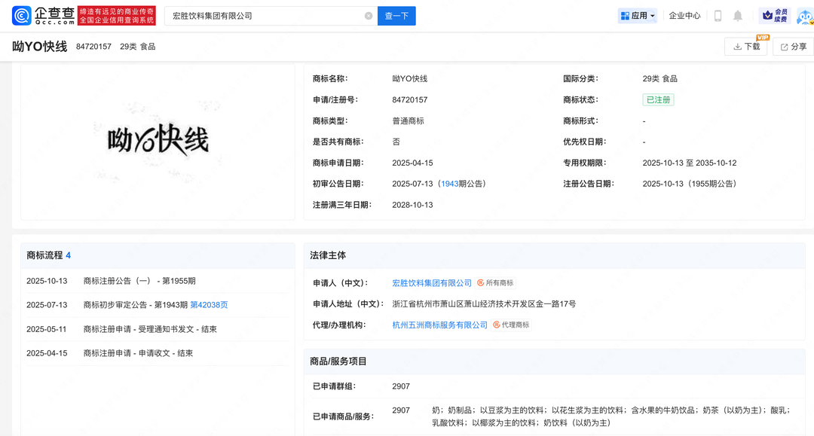Click the 呦YO快线 trademark image

click(x=158, y=141)
